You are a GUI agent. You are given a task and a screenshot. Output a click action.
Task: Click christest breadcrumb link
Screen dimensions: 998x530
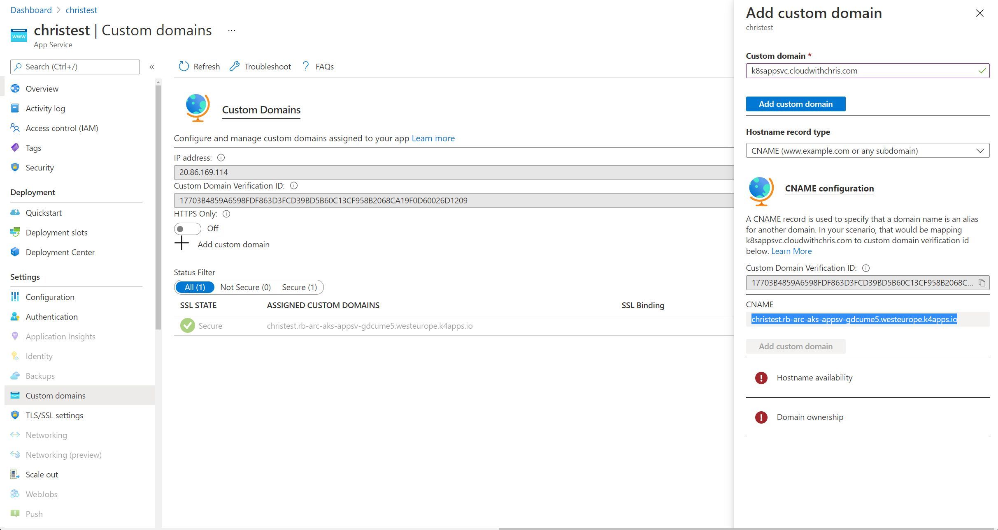pos(81,10)
